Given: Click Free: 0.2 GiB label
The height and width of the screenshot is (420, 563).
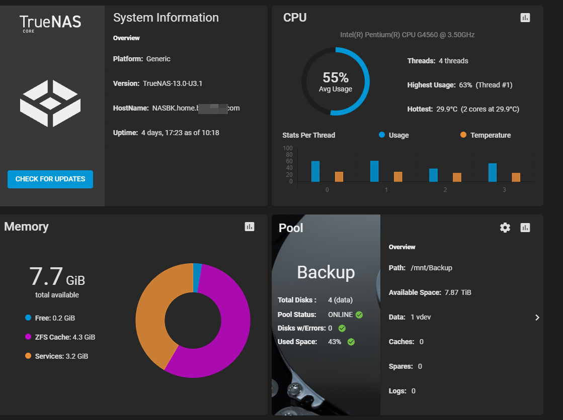Looking at the screenshot, I should click(55, 318).
